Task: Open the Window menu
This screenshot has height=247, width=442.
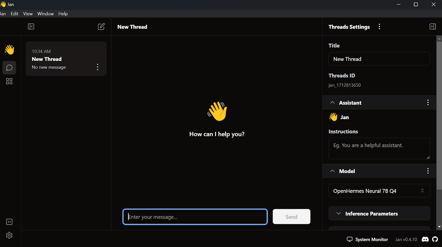Action: [46, 14]
